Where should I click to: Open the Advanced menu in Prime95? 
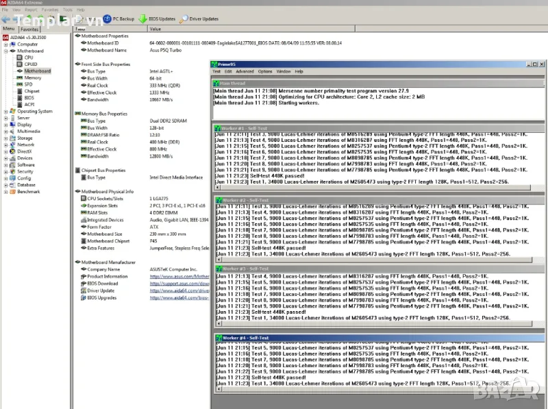[x=245, y=71]
